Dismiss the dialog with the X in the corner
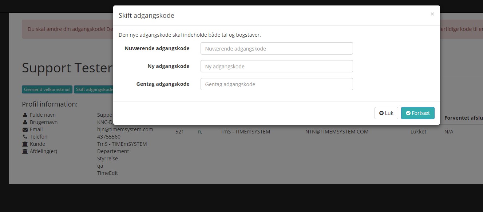 pyautogui.click(x=432, y=14)
